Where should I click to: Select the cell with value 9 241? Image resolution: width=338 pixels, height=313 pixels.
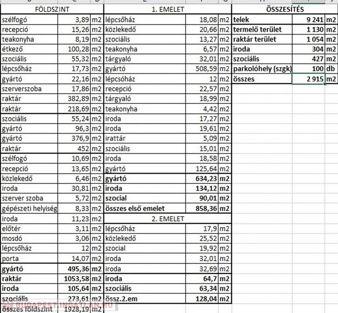click(309, 20)
